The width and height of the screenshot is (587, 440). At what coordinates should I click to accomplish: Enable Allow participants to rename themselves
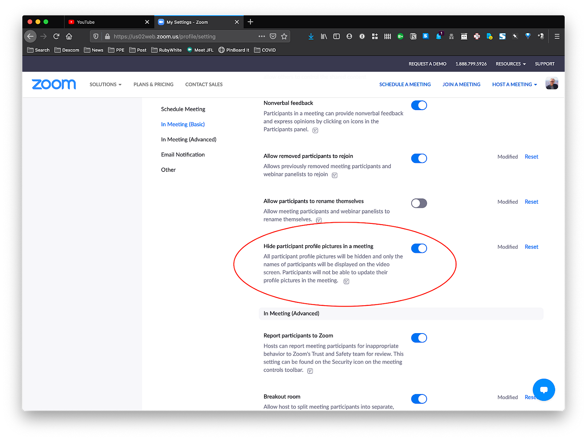coord(419,203)
